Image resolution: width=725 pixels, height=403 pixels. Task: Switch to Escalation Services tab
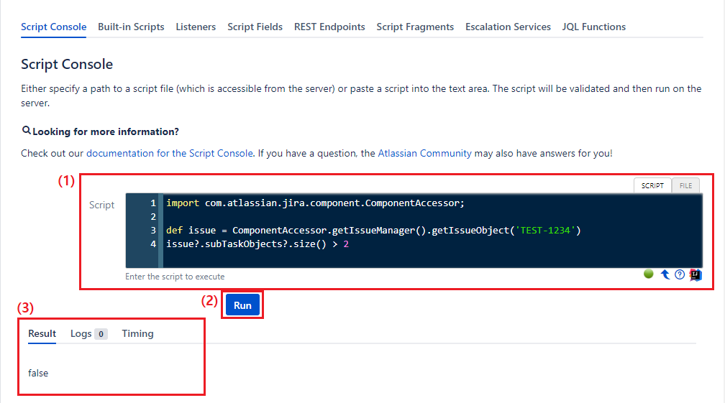[x=508, y=27]
